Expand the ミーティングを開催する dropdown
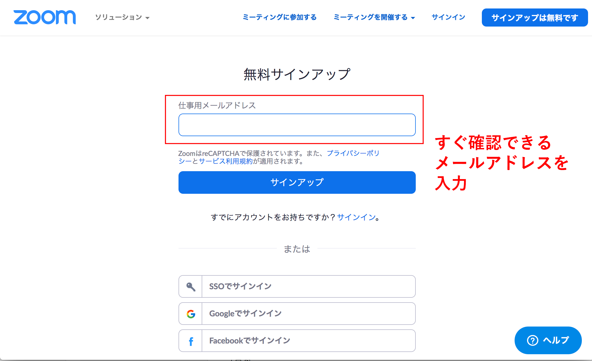This screenshot has height=361, width=592. (374, 17)
